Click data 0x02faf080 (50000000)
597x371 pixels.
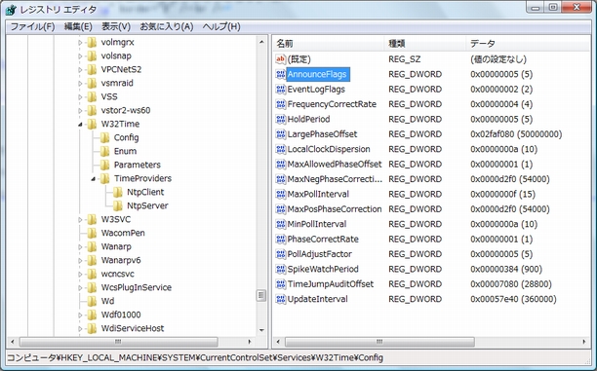click(x=516, y=134)
